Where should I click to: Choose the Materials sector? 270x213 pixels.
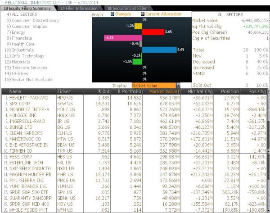(17, 62)
